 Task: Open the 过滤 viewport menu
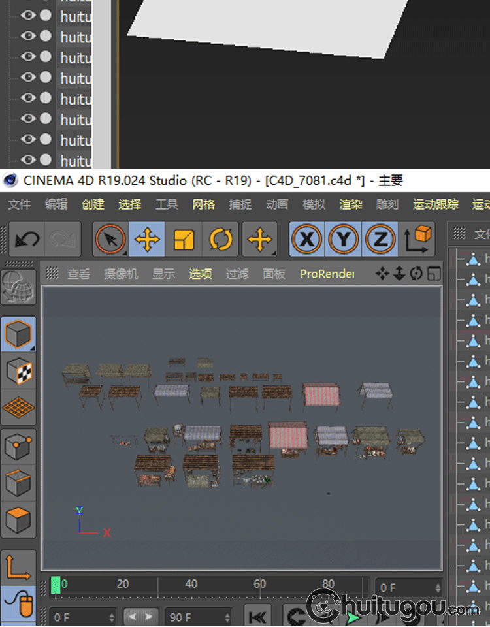pos(237,274)
